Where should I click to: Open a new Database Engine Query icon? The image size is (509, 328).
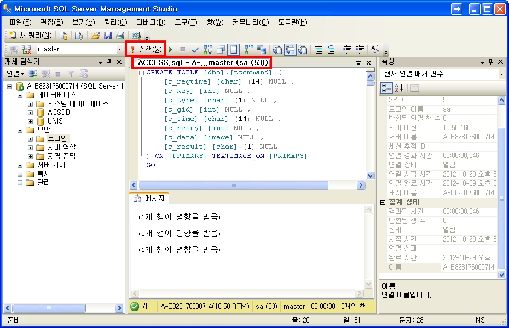63,36
